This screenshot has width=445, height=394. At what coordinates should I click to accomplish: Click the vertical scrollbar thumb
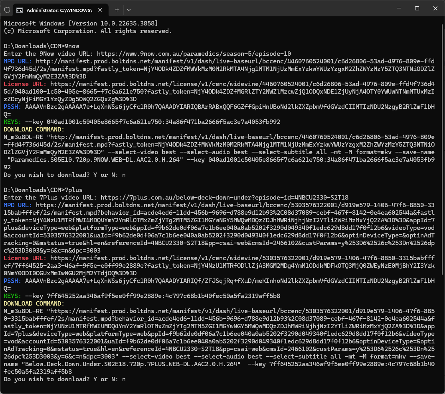click(x=443, y=149)
